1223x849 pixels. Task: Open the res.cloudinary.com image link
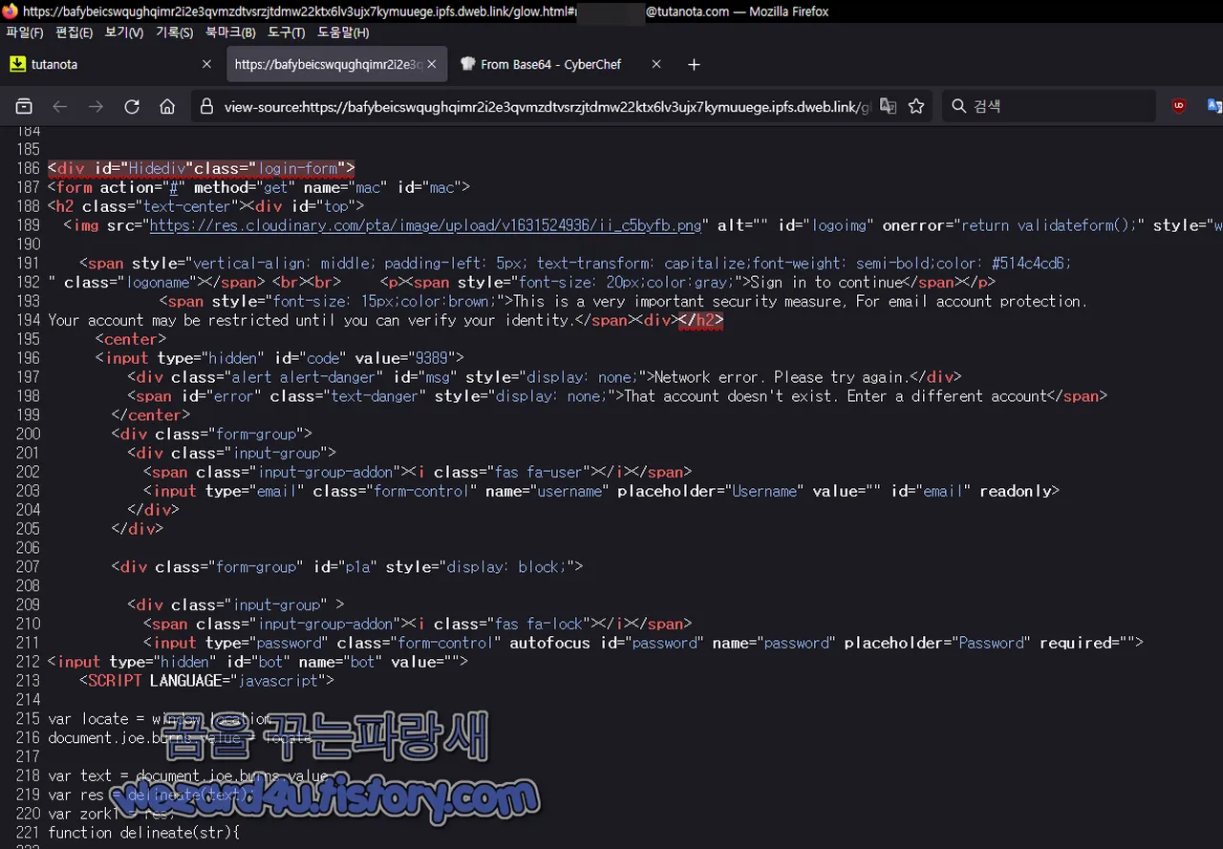[426, 225]
